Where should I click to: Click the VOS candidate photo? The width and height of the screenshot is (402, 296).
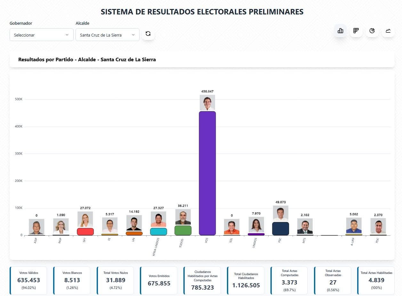pos(207,103)
